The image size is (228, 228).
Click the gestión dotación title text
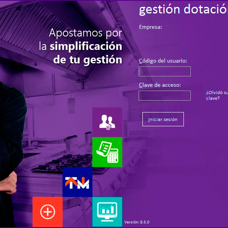coord(183,10)
